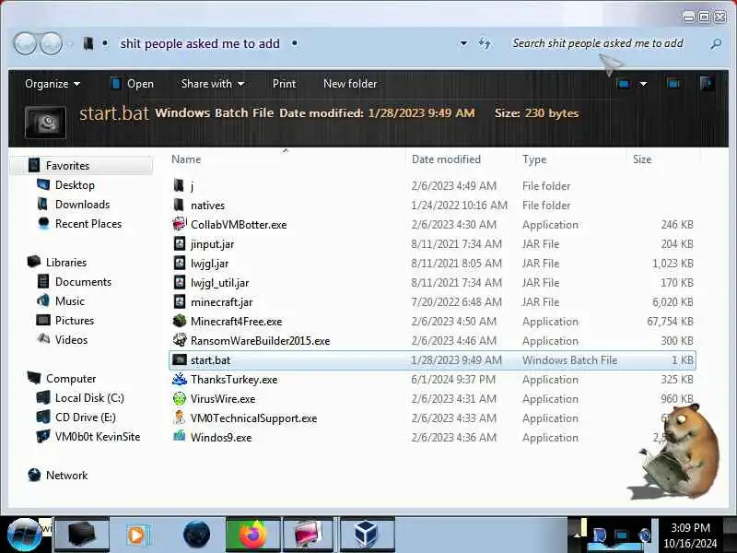Open the Videos library
Screen dimensions: 737x553
[x=71, y=339]
